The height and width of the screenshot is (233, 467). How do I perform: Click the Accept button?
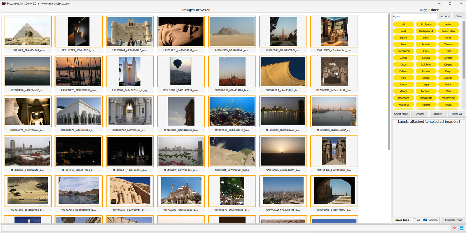click(x=445, y=16)
